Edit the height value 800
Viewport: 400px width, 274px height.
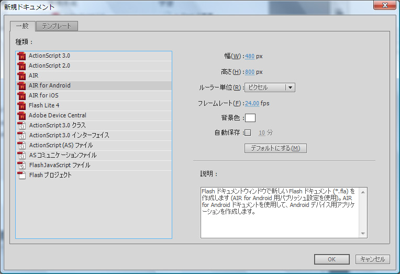pyautogui.click(x=250, y=72)
